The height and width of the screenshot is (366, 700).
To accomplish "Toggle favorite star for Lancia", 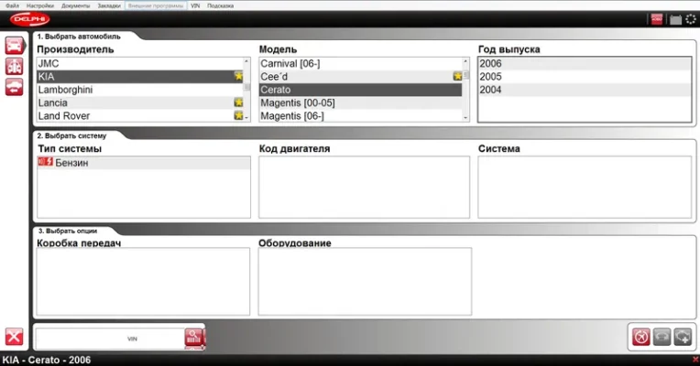I will [239, 102].
